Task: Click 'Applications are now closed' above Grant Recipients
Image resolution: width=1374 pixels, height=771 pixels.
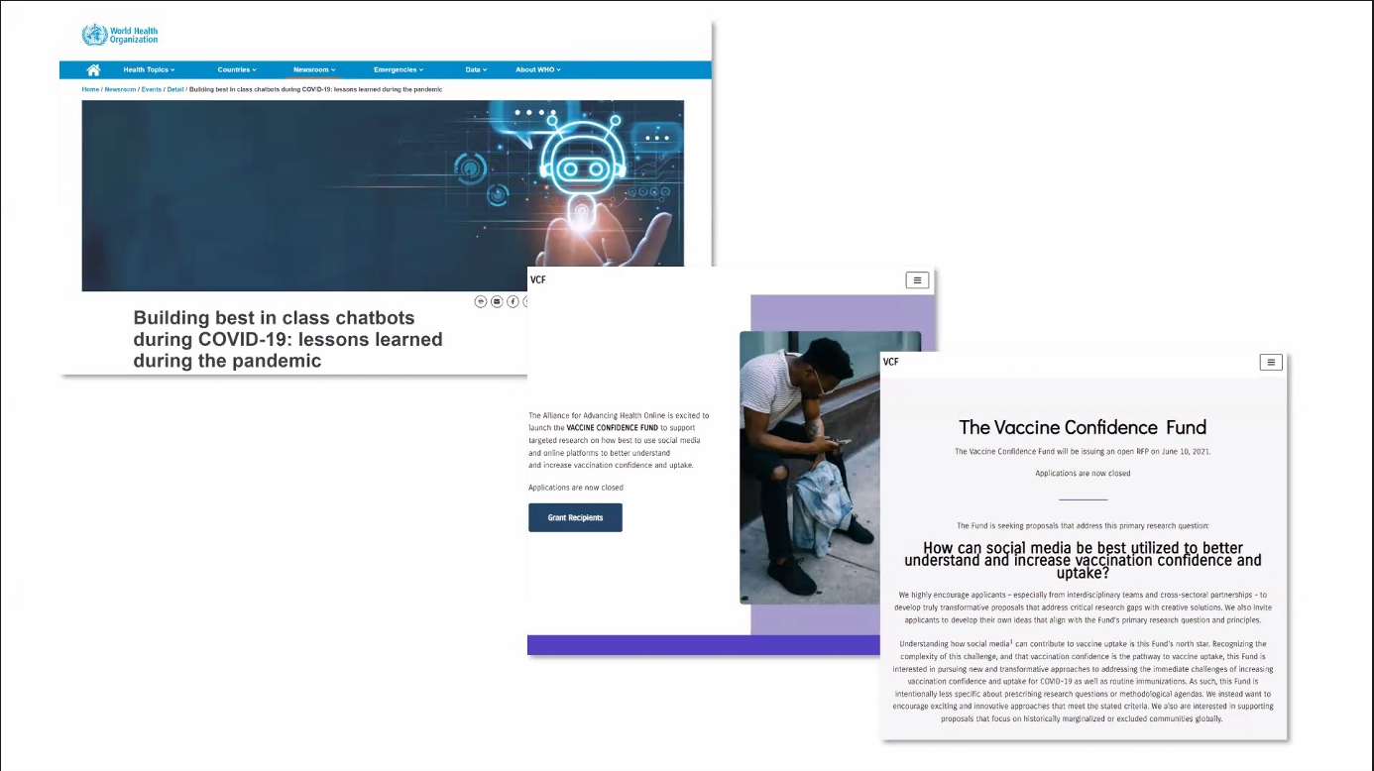Action: (576, 488)
